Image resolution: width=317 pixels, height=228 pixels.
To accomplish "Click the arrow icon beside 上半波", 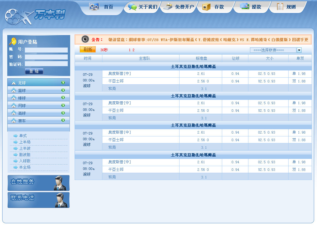I will pos(15,148).
